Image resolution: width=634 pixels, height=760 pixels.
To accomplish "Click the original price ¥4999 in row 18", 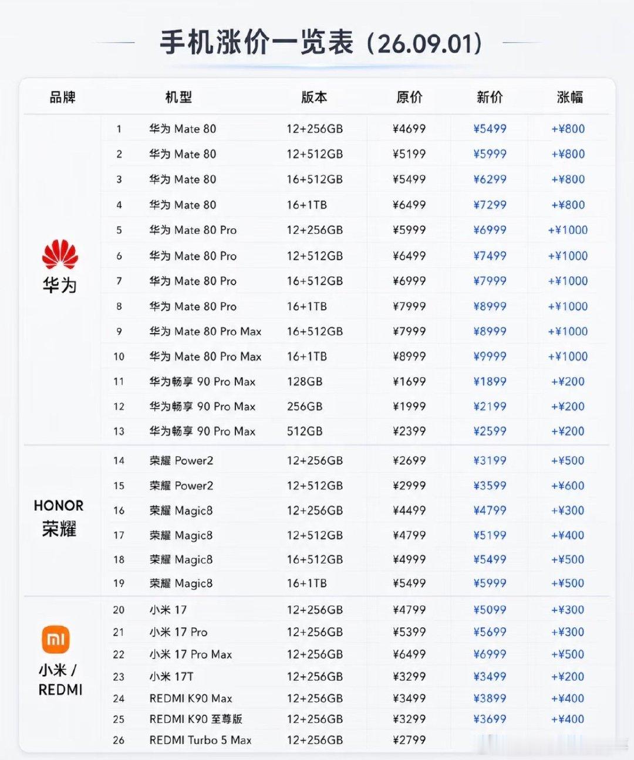I will coord(409,560).
